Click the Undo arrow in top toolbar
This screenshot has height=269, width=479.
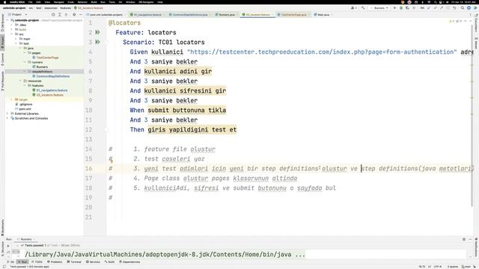454,8
